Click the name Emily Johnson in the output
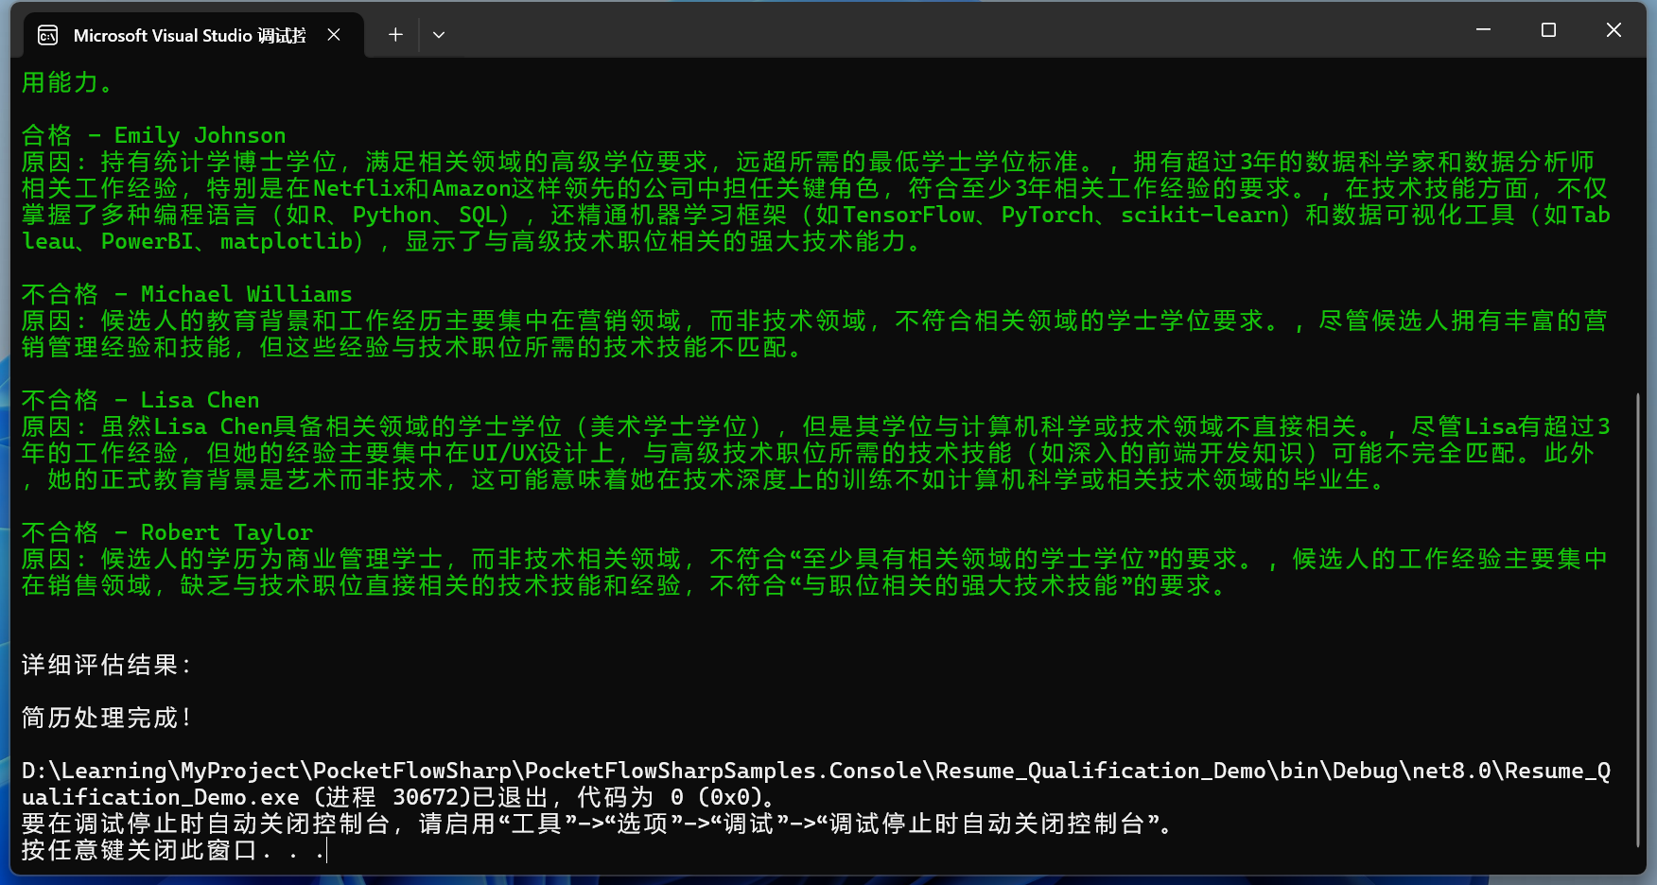This screenshot has height=885, width=1657. pyautogui.click(x=200, y=134)
